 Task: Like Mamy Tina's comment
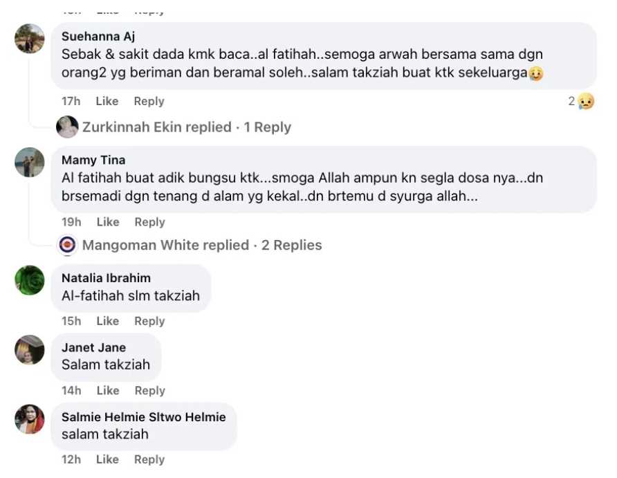(x=108, y=222)
